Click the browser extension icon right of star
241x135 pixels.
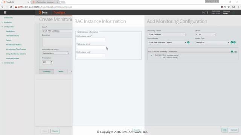(x=233, y=7)
